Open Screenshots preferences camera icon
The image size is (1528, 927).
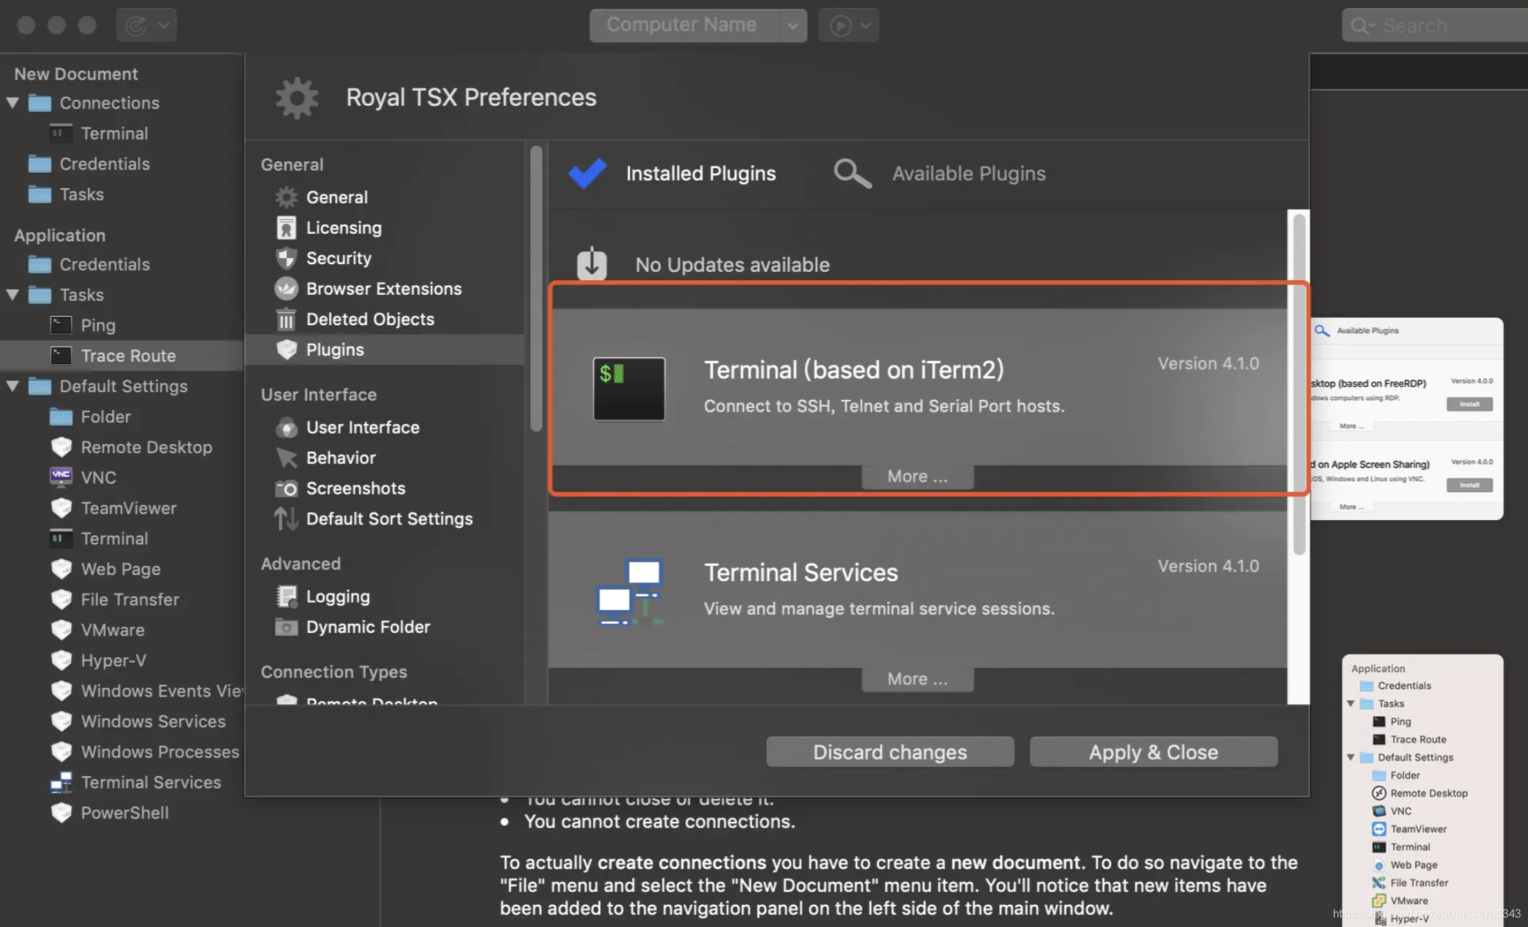click(286, 488)
